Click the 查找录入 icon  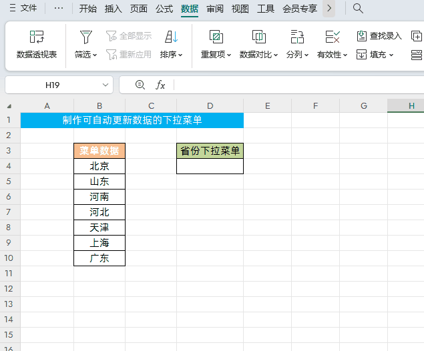point(361,35)
